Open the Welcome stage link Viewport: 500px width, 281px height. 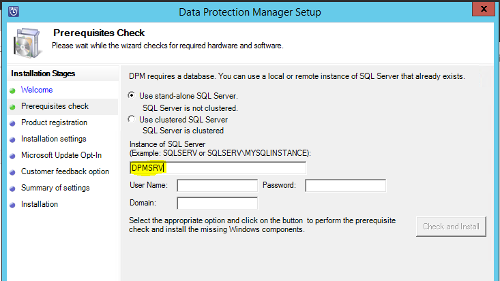[x=37, y=90]
